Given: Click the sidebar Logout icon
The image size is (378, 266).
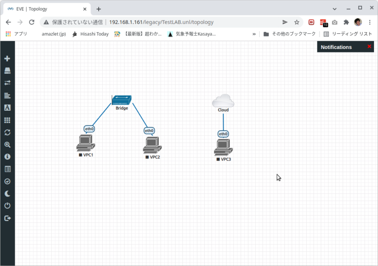Looking at the screenshot, I should tap(7, 218).
